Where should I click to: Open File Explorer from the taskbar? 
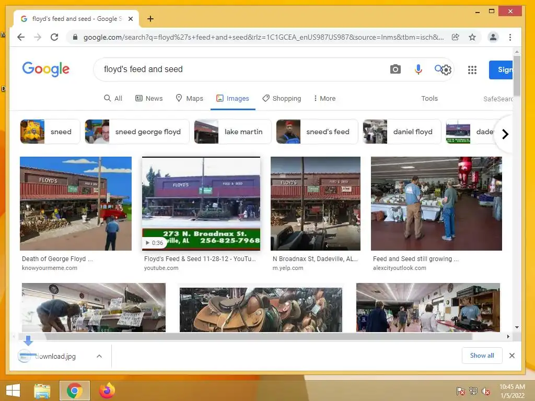tap(42, 391)
